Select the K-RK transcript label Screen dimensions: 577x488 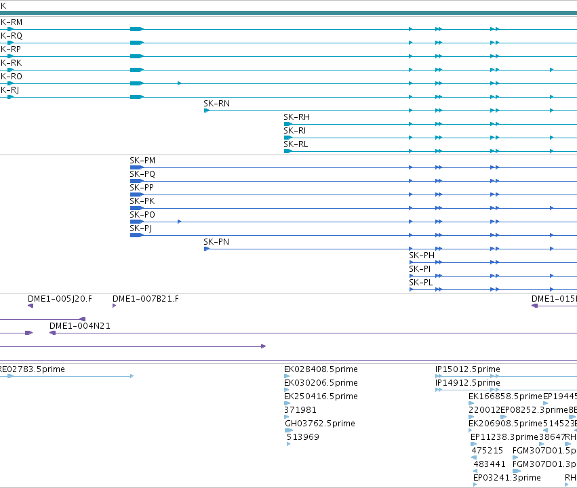click(x=11, y=63)
